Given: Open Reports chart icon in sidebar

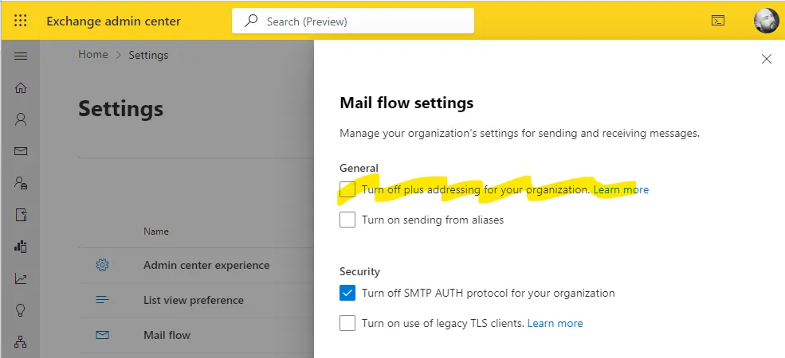Looking at the screenshot, I should point(21,278).
